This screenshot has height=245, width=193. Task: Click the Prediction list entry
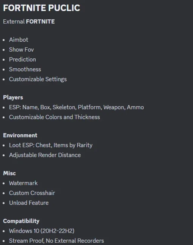pyautogui.click(x=22, y=60)
